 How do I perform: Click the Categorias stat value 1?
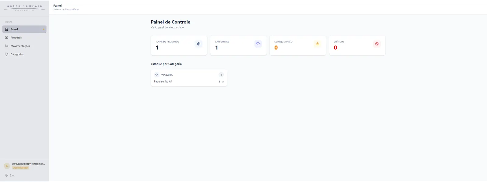[x=216, y=48]
